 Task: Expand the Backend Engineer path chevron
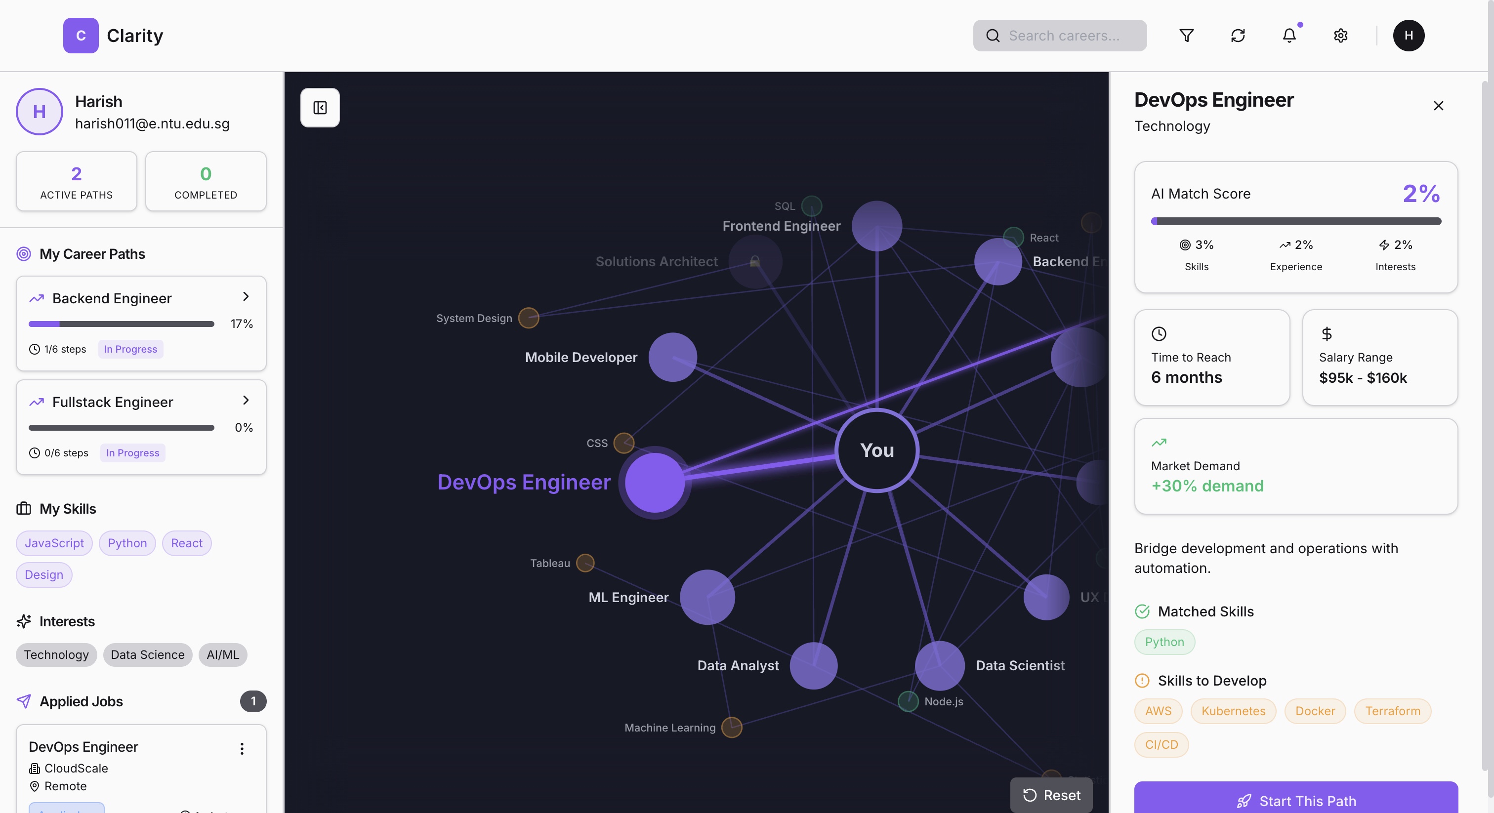click(246, 296)
